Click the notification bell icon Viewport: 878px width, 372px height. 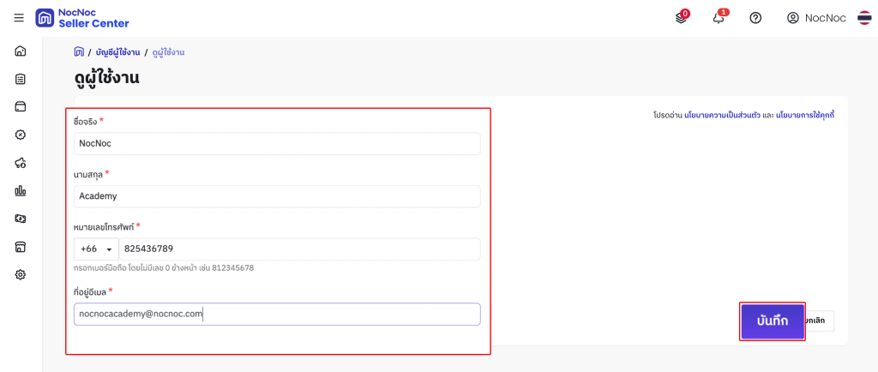point(719,18)
